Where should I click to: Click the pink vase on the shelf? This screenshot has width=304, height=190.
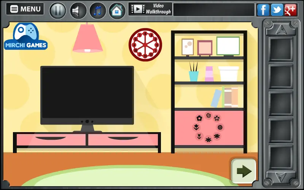[209, 74]
